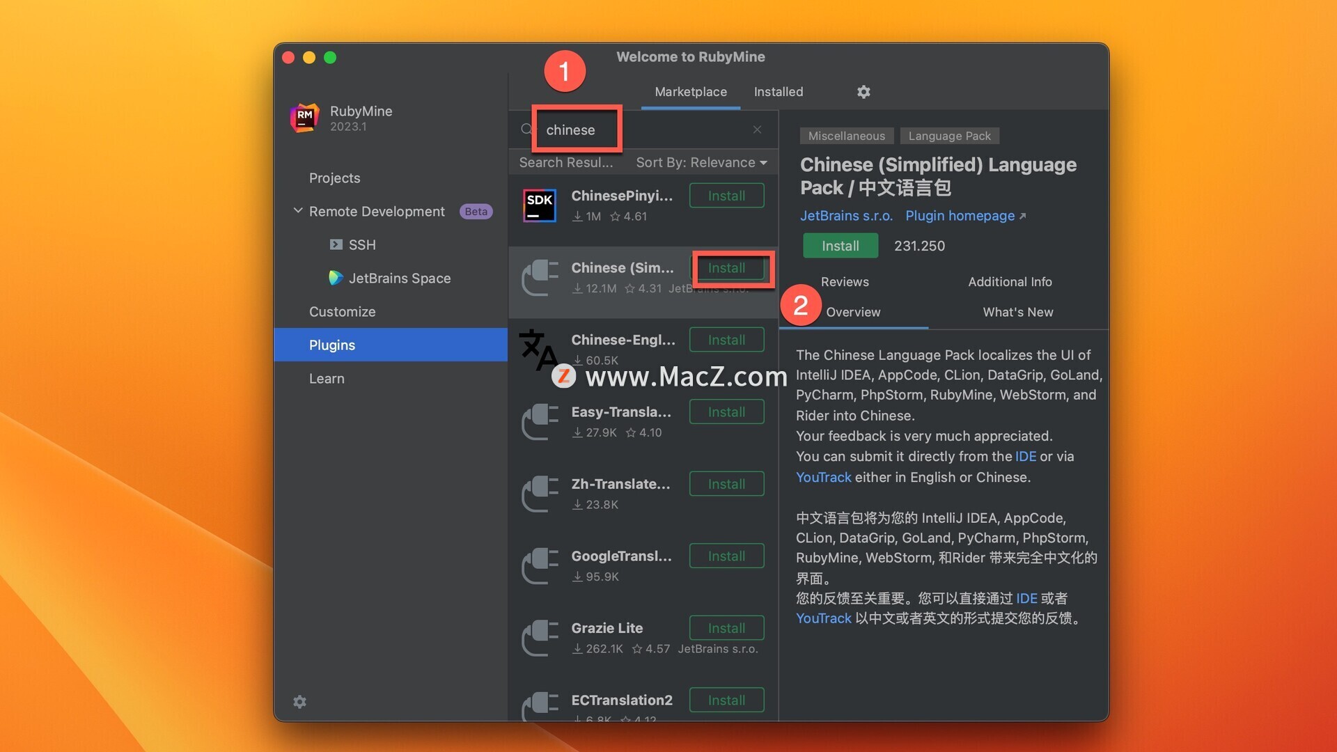Image resolution: width=1337 pixels, height=752 pixels.
Task: Install the Chinese-English plugin
Action: [726, 340]
